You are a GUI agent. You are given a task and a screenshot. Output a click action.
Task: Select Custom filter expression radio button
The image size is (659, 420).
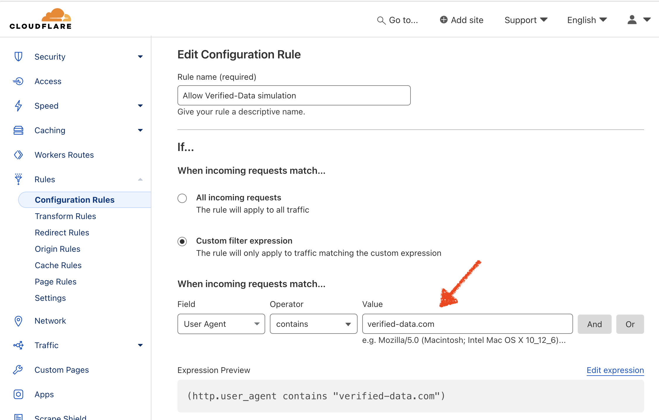pos(182,242)
